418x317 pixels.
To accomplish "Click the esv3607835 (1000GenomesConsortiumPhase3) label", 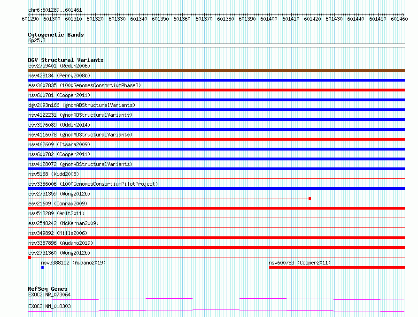I will pos(85,85).
